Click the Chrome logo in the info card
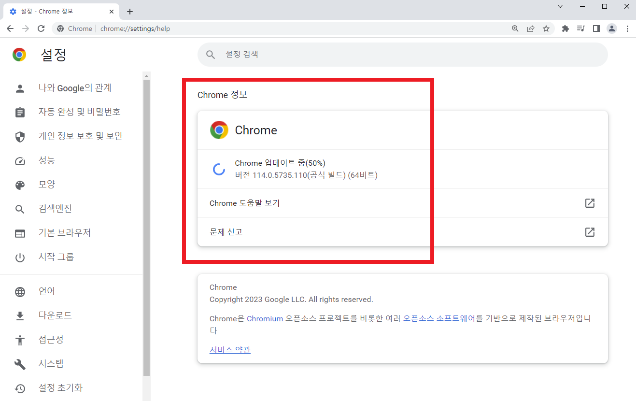The width and height of the screenshot is (636, 401). (x=219, y=130)
